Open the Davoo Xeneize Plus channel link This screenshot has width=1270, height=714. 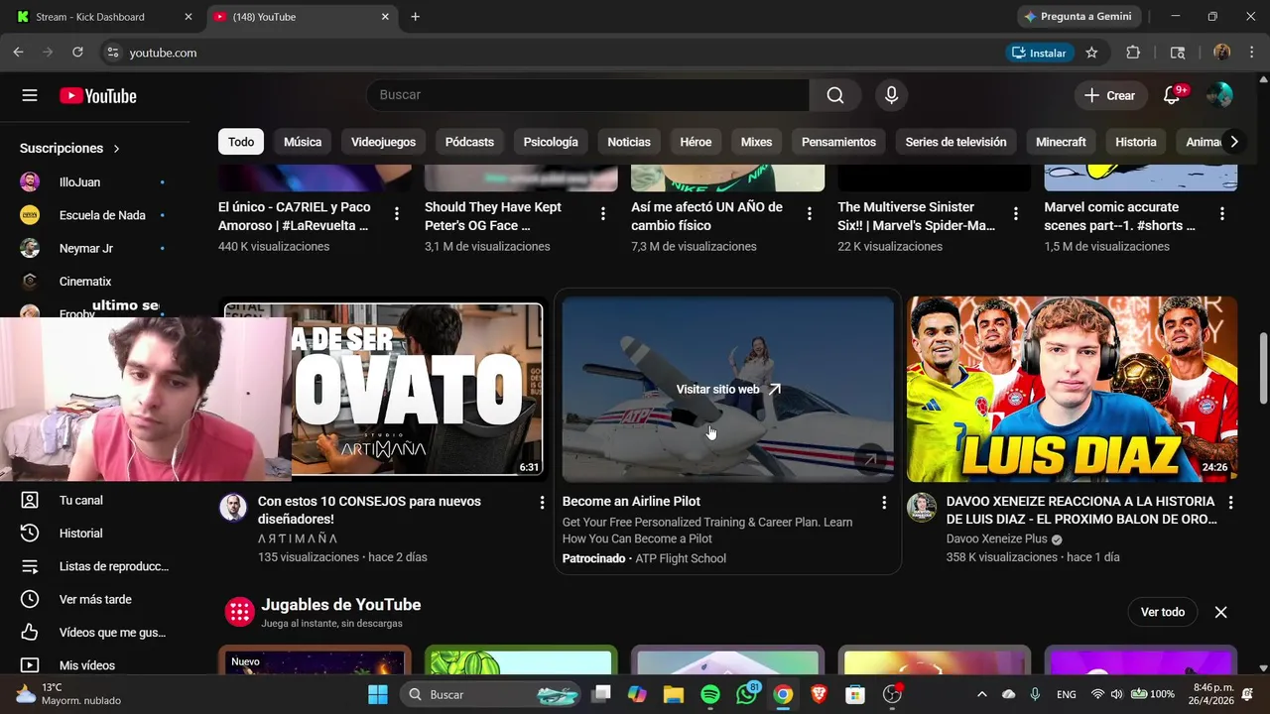(x=996, y=538)
